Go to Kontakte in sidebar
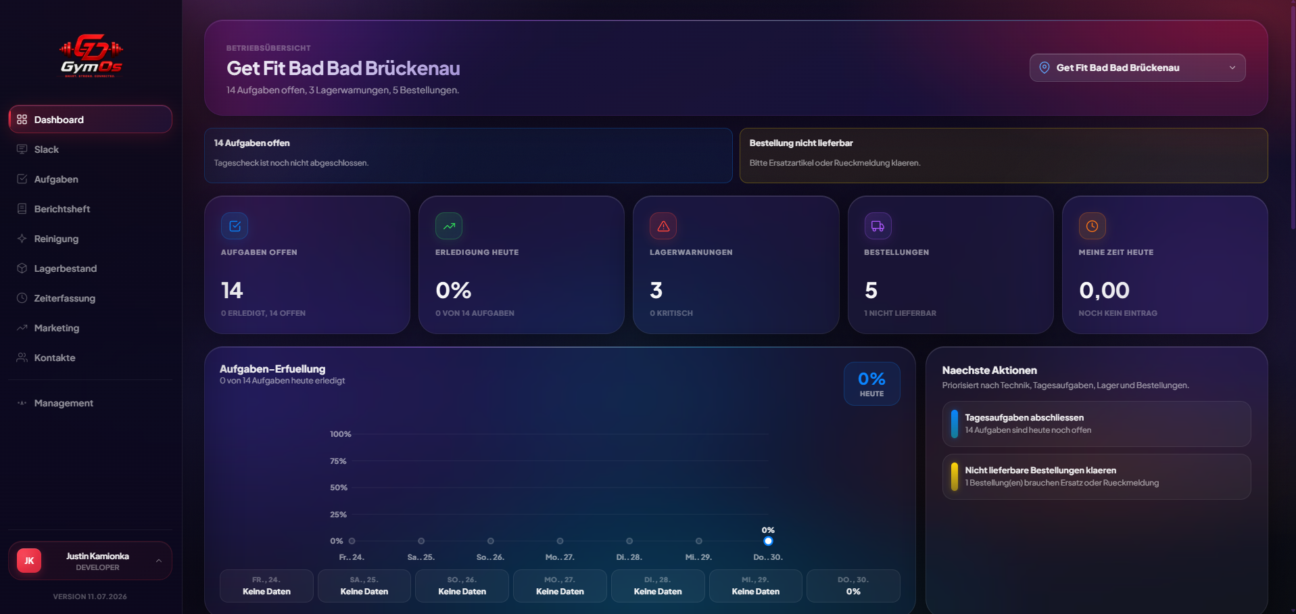The width and height of the screenshot is (1296, 614). pyautogui.click(x=90, y=358)
